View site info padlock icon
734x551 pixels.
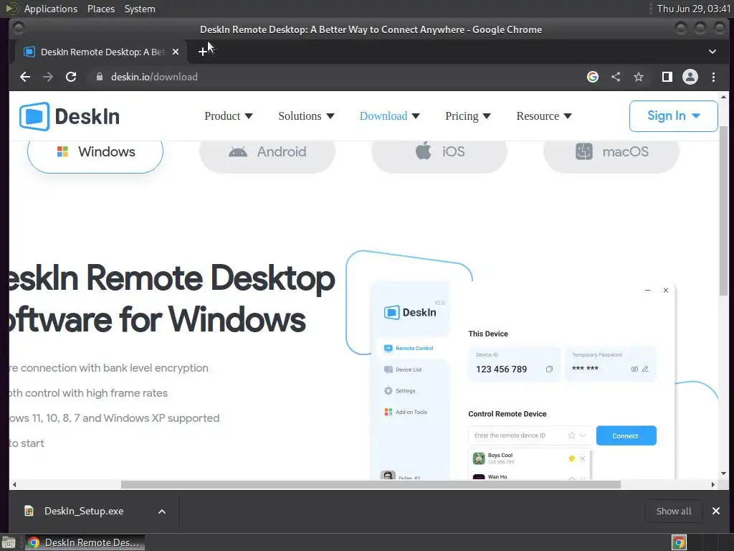[x=99, y=77]
